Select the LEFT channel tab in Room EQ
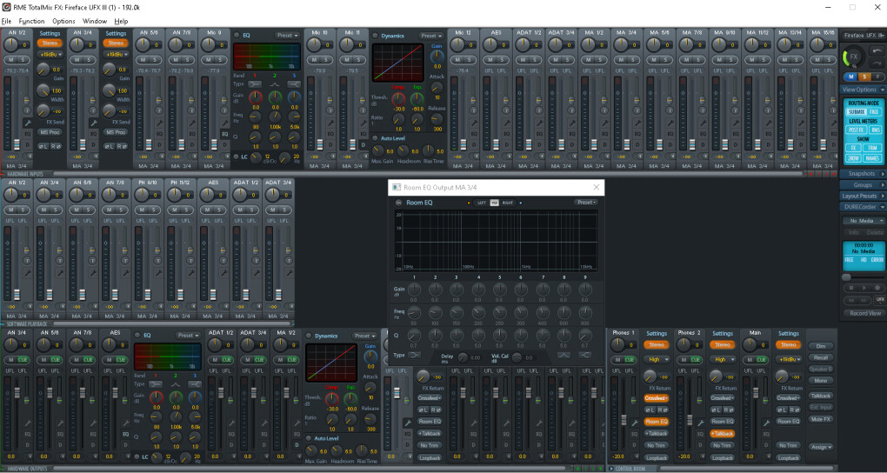The width and height of the screenshot is (887, 473). pyautogui.click(x=482, y=203)
